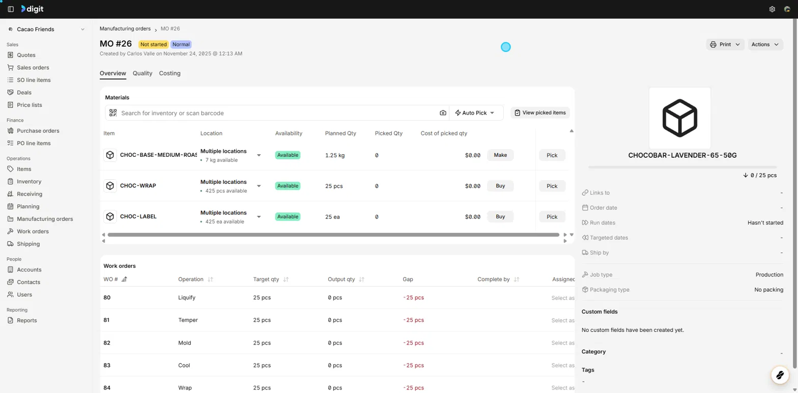This screenshot has width=798, height=393.
Task: Open settings gear in top bar
Action: [x=772, y=9]
